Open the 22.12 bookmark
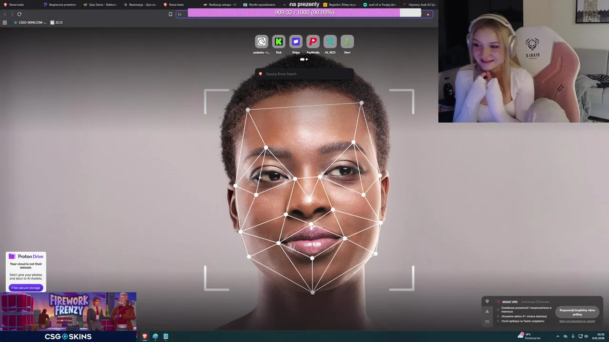This screenshot has width=609, height=342. click(56, 22)
